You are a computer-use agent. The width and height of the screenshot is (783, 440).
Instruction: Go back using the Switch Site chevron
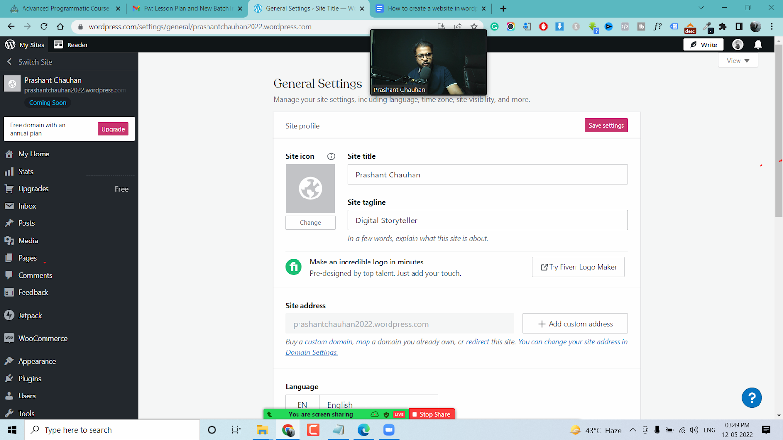(x=9, y=62)
